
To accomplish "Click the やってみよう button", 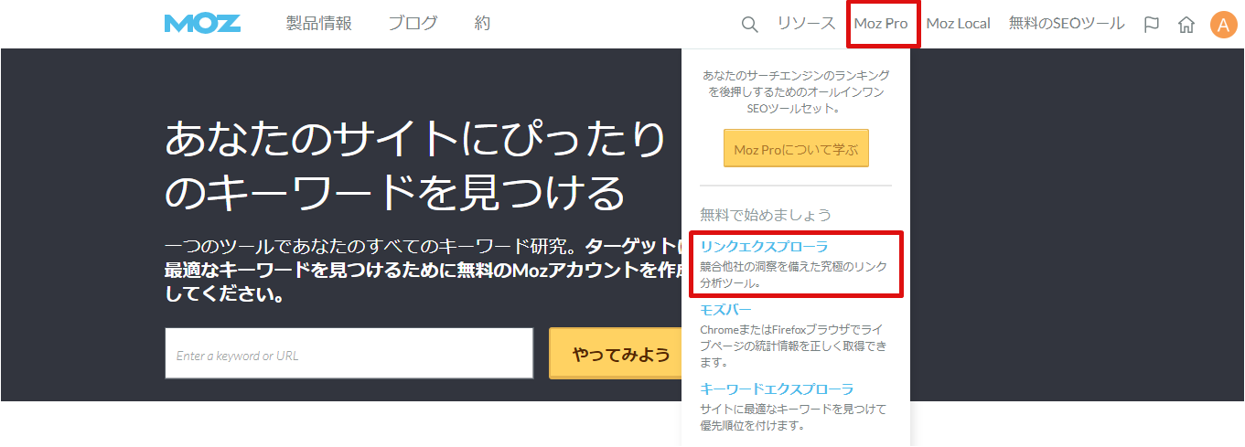I will tap(615, 354).
